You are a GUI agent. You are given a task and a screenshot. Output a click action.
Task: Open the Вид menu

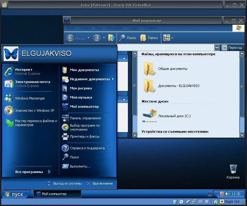point(98,28)
